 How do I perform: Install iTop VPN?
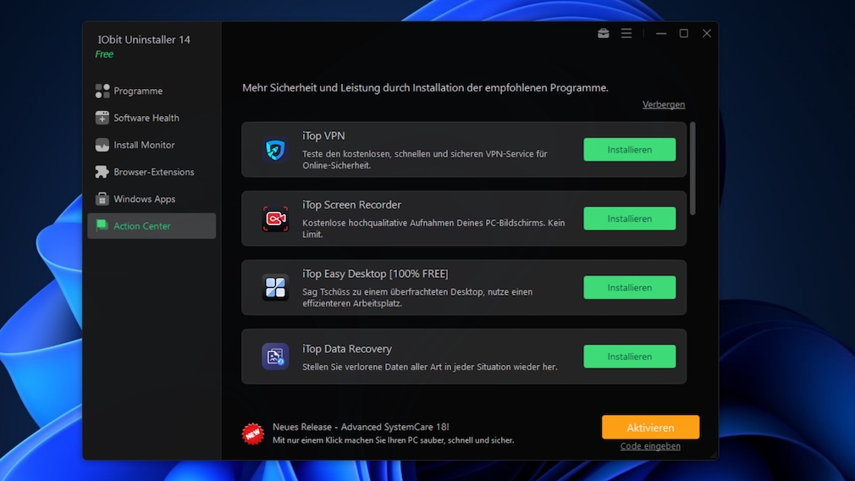629,150
